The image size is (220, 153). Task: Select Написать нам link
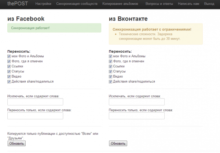[188, 4]
